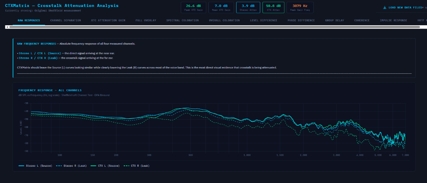
Task: Switch to the Overall Coloration tab
Action: tap(224, 20)
